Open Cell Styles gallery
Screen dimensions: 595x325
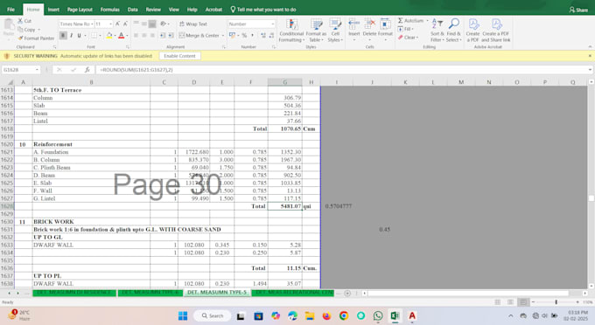tap(335, 31)
